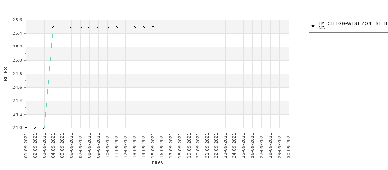Click the 28-09-2021 date label
Screen dimensions: 388x170
[271, 145]
